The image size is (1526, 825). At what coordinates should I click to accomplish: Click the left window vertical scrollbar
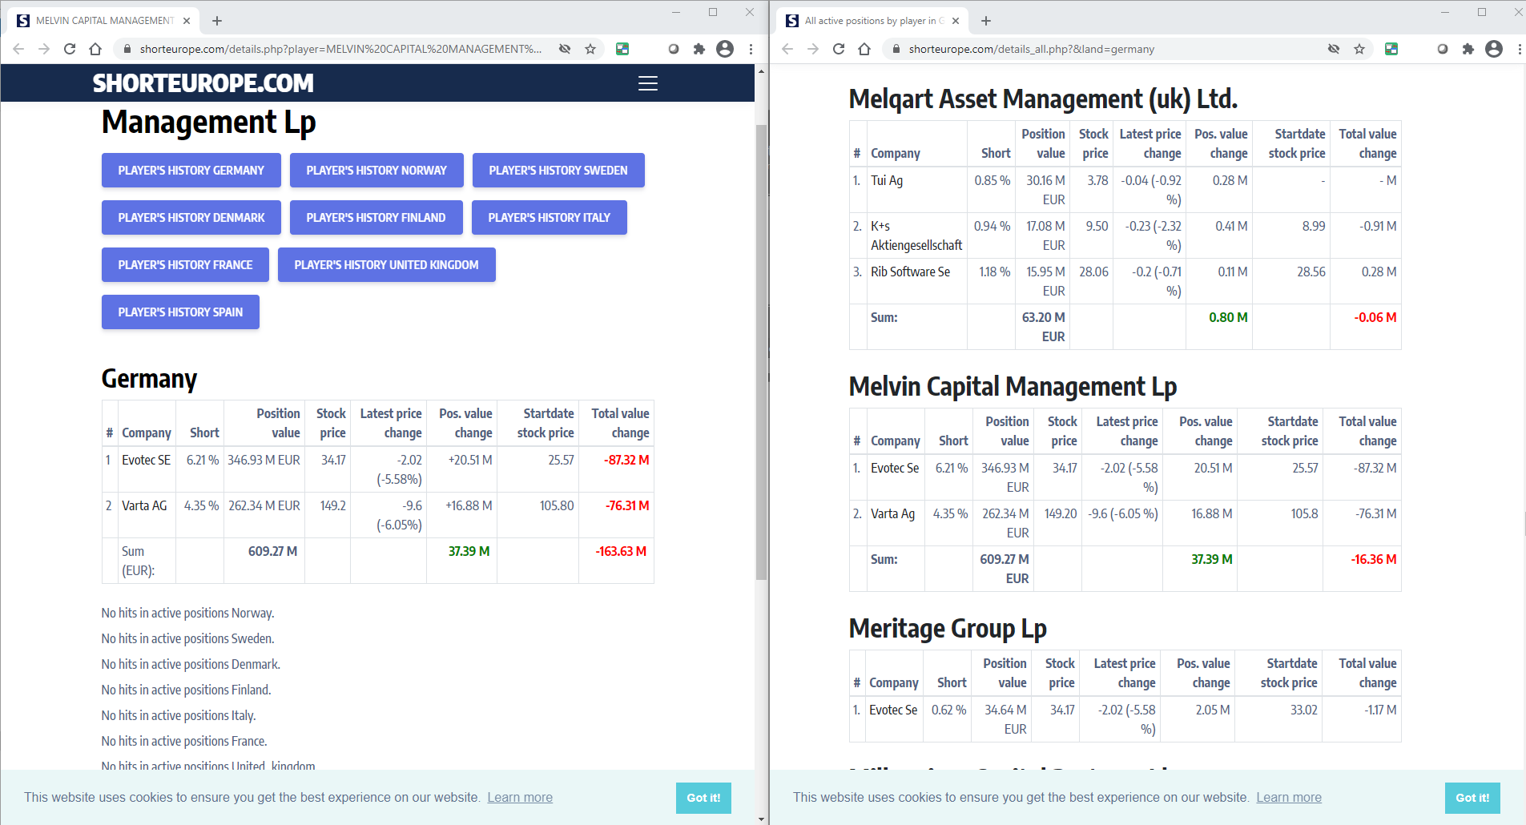coord(761,352)
